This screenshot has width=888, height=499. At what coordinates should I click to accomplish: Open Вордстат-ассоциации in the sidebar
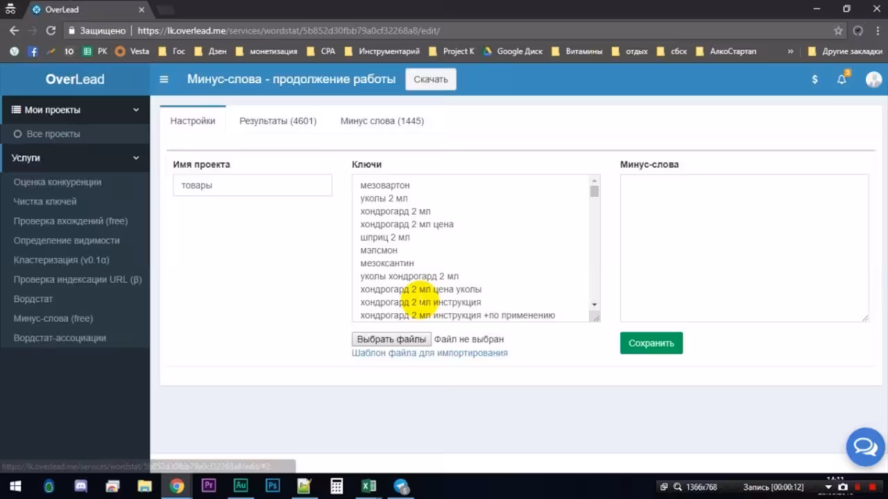coord(60,338)
